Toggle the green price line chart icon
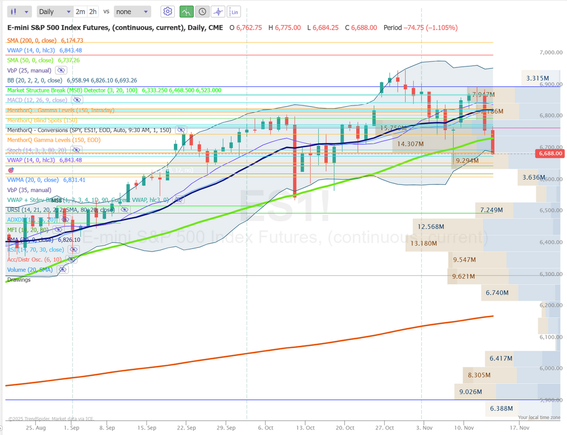 186,11
